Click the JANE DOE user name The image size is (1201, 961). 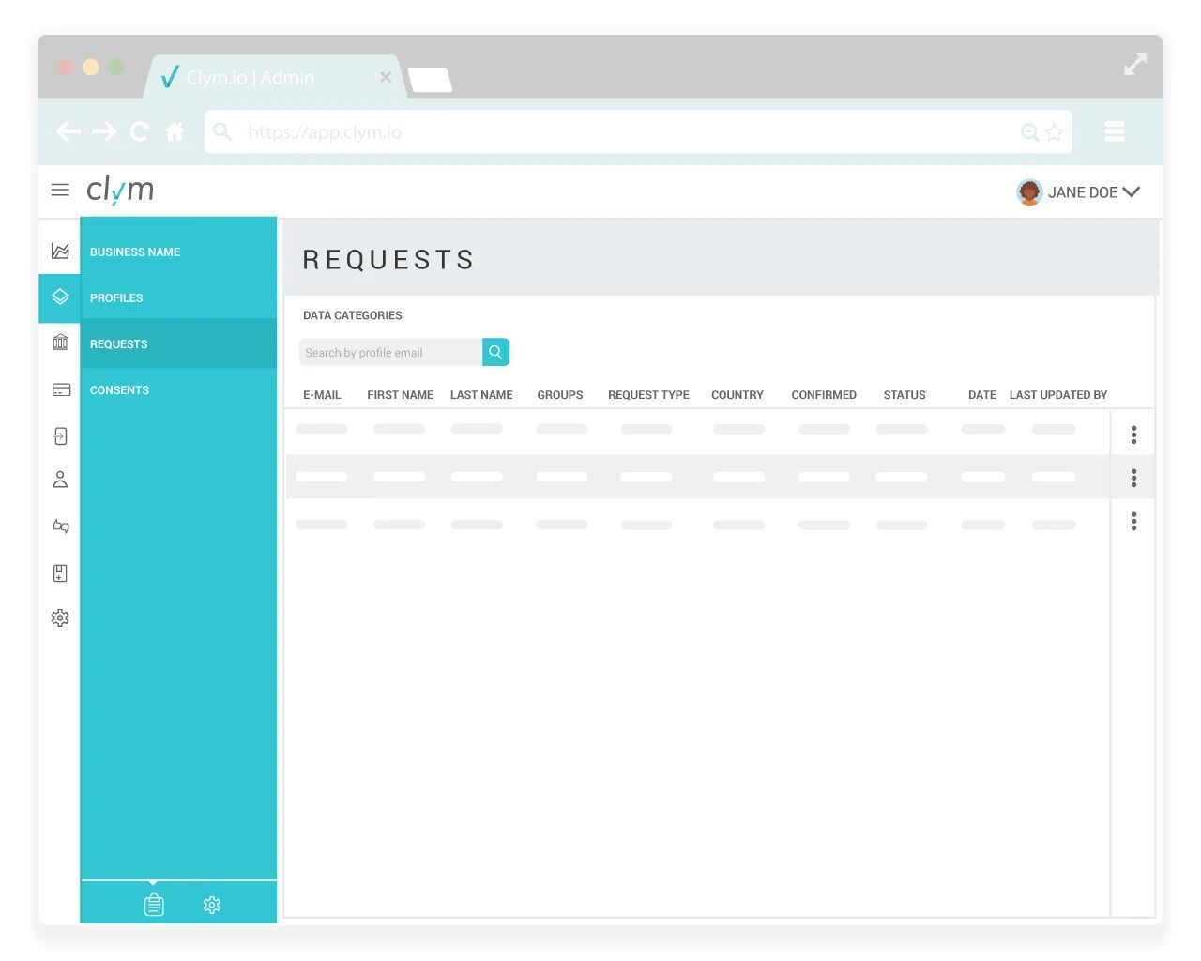pos(1083,192)
